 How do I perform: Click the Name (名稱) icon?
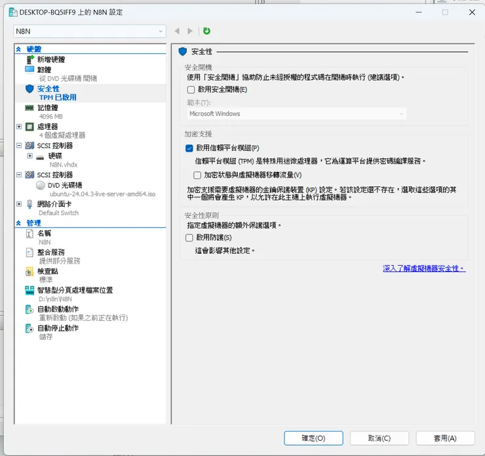pyautogui.click(x=29, y=234)
